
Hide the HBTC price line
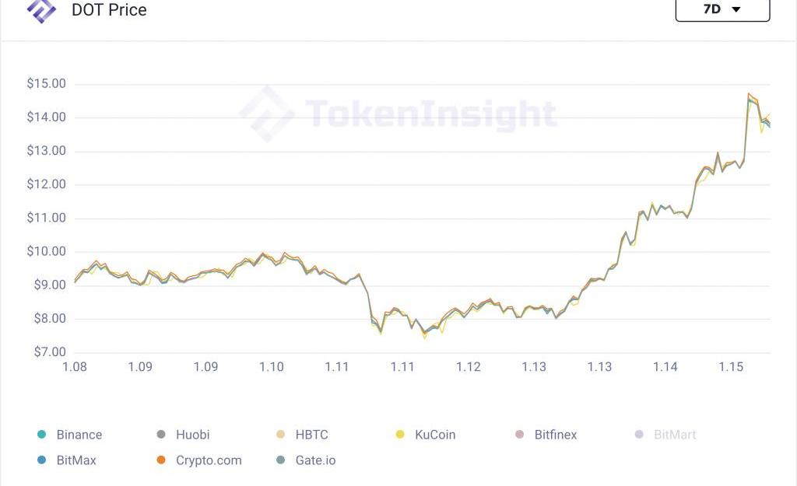[312, 435]
